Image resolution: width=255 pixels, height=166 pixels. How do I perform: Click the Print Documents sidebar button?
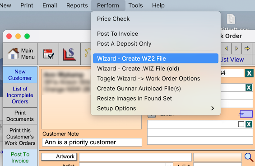point(20,116)
